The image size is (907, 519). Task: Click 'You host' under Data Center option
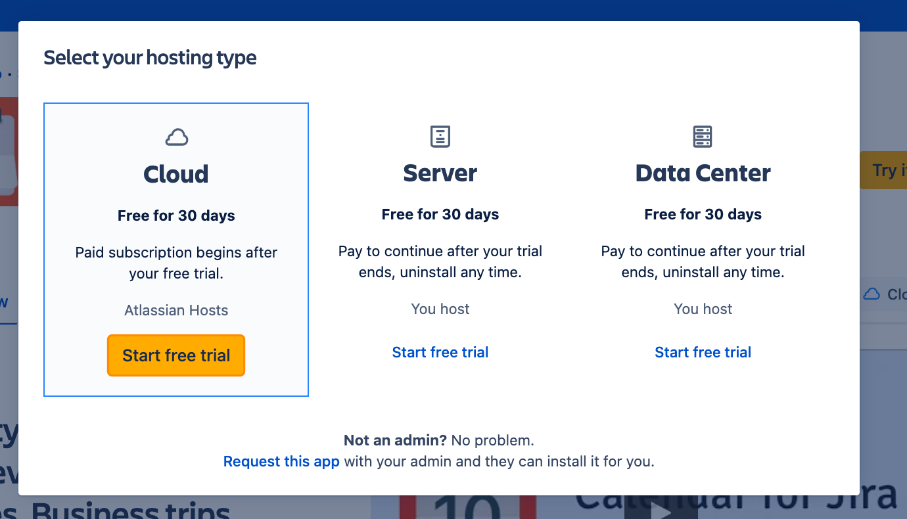click(x=703, y=309)
